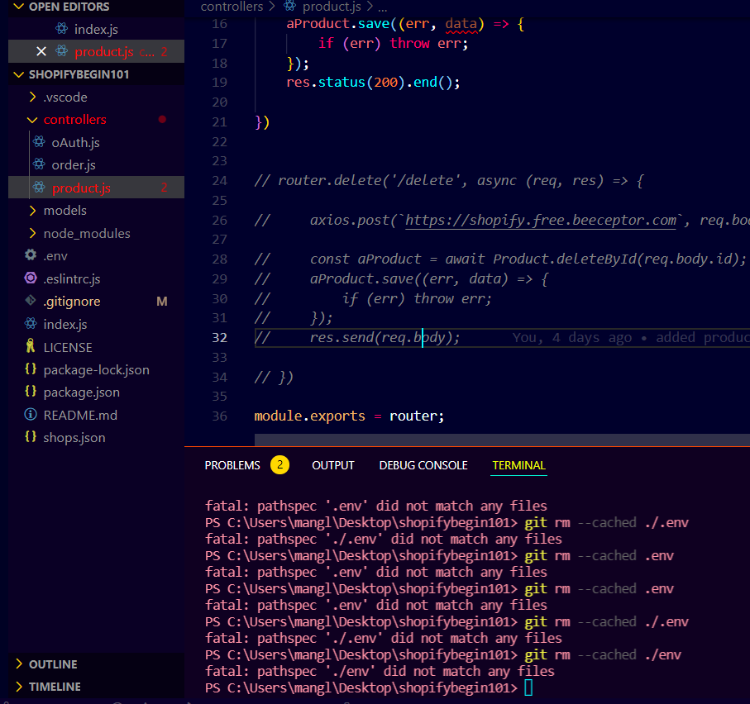Screen dimensions: 750x704
Task: Click shops.json braces icon
Action: point(31,437)
